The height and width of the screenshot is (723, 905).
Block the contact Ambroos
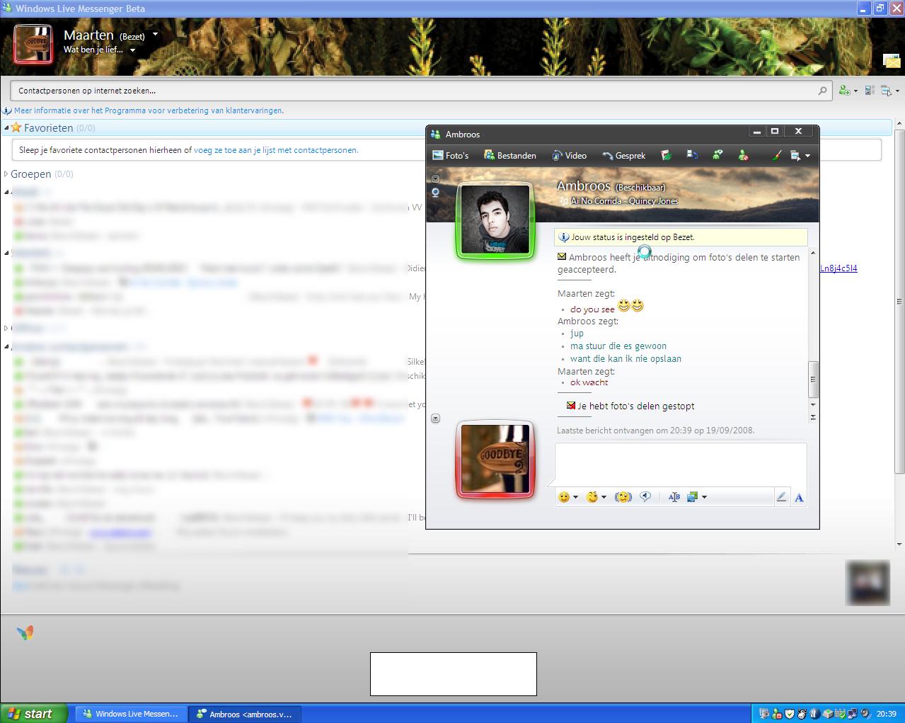click(742, 155)
